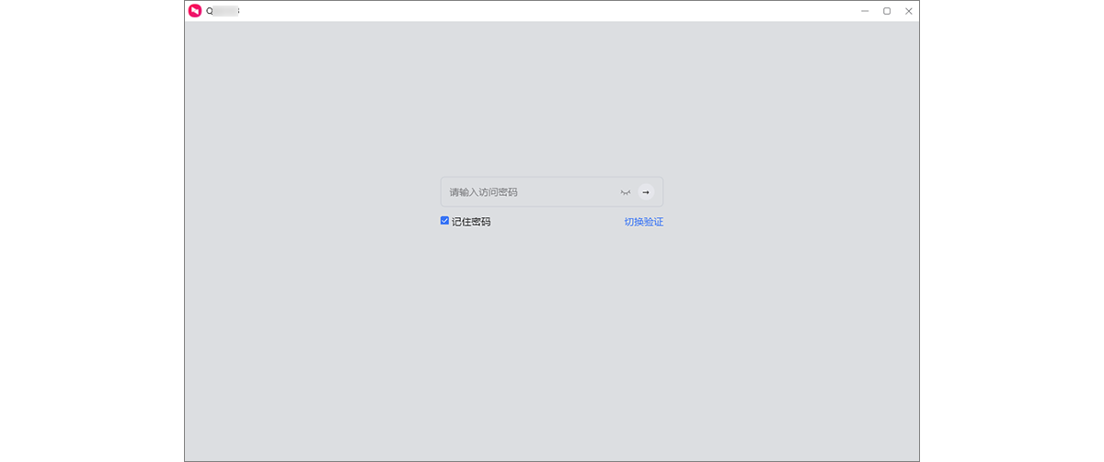Click the 切换验证 link
The width and height of the screenshot is (1104, 462).
tap(643, 222)
